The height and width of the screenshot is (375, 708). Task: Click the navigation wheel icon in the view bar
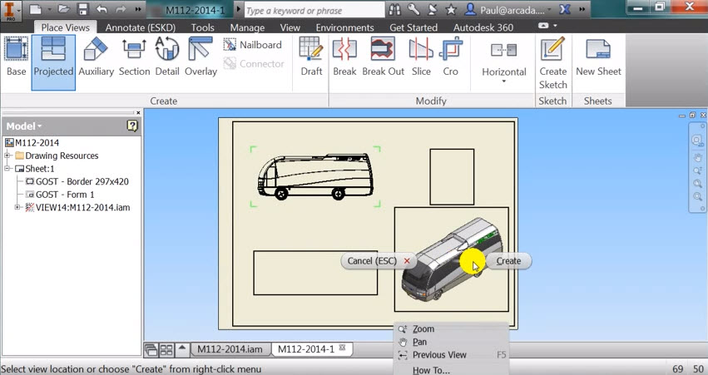(697, 141)
